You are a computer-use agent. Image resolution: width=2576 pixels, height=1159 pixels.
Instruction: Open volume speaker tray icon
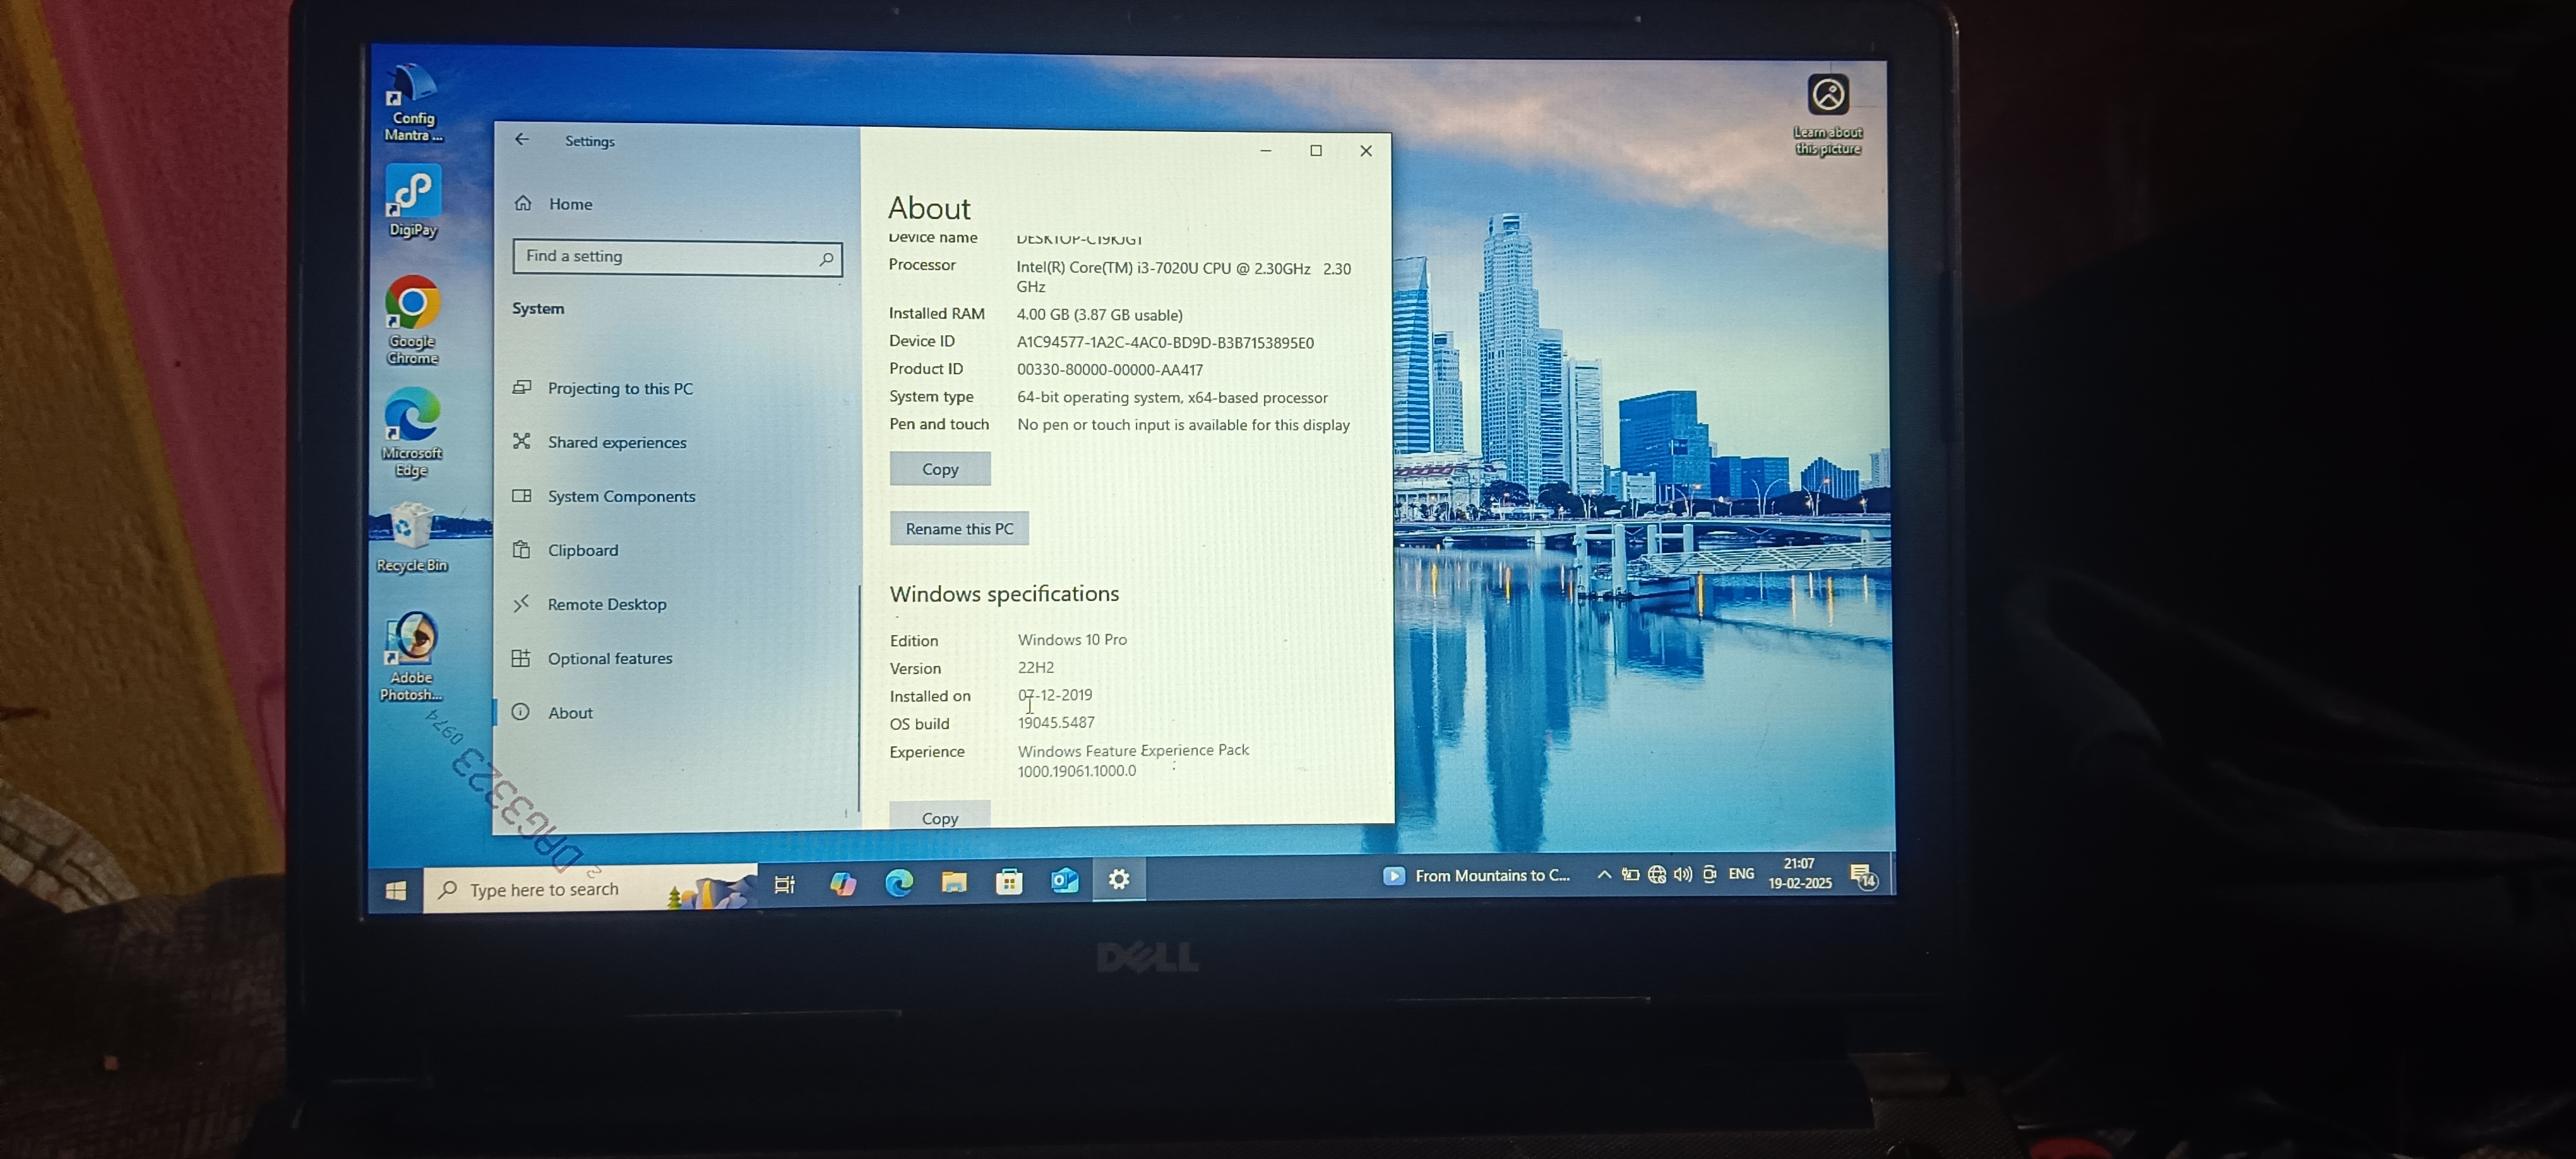(x=1683, y=874)
